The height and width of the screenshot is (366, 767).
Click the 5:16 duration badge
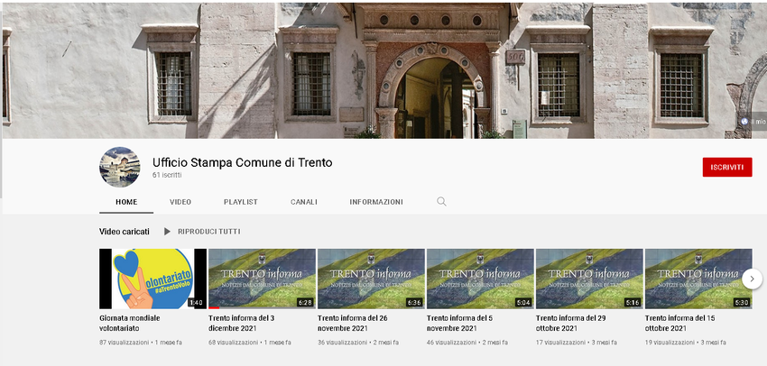point(632,303)
